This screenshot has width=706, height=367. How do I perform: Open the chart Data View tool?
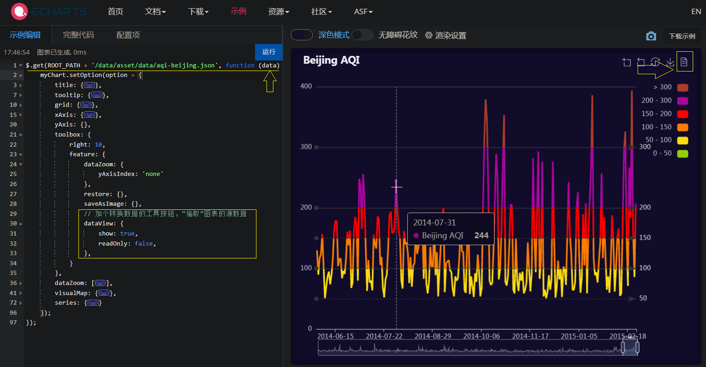(684, 62)
